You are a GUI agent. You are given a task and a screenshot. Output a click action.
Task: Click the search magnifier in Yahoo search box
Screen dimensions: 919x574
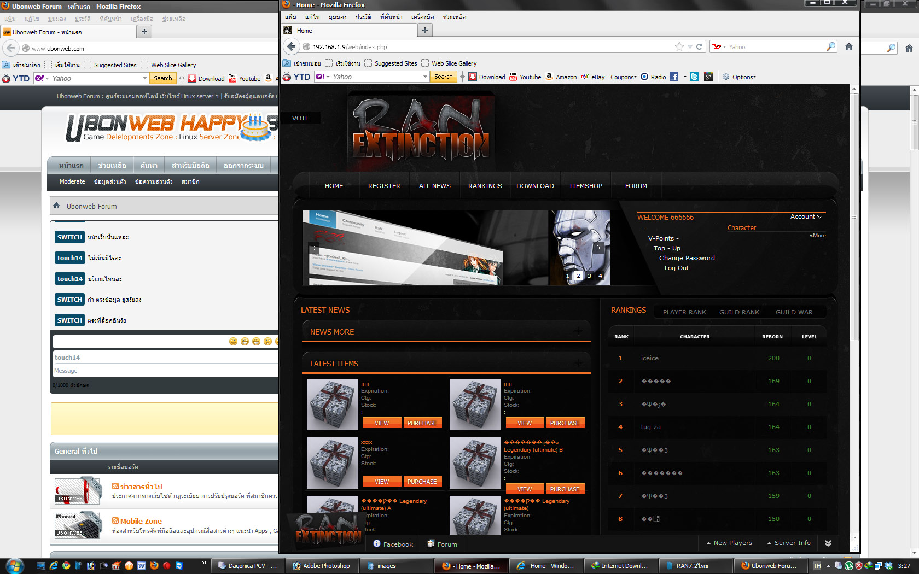[831, 47]
